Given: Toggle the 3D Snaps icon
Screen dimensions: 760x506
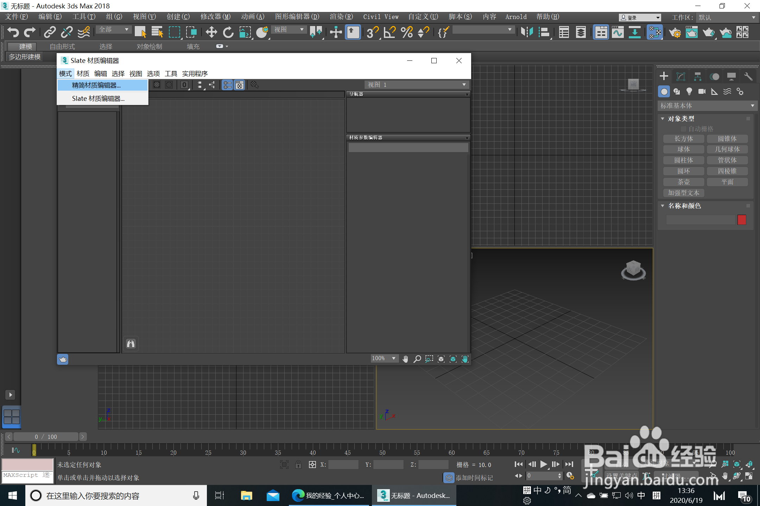Looking at the screenshot, I should click(373, 32).
